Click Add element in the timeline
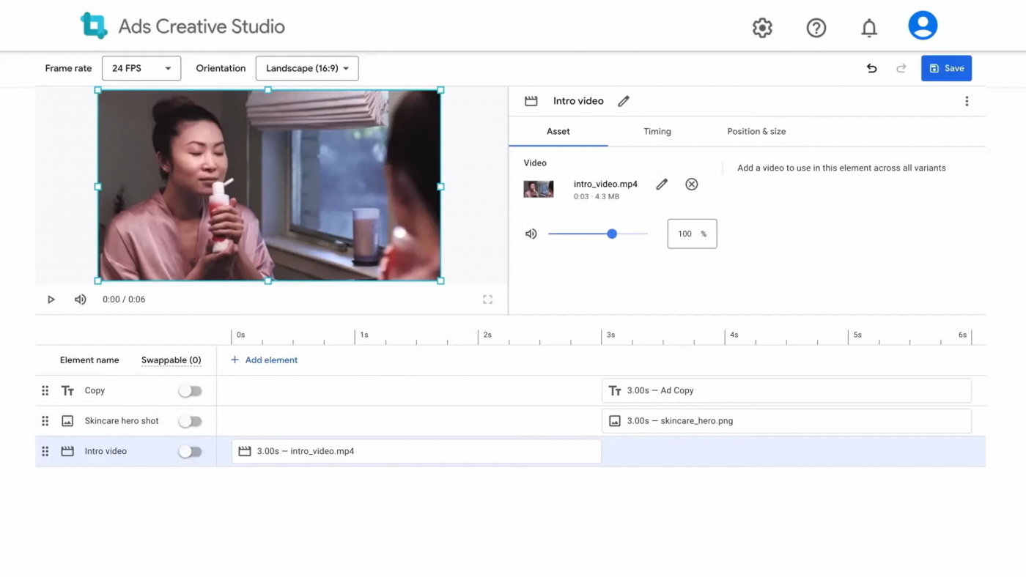The image size is (1026, 577). (264, 360)
